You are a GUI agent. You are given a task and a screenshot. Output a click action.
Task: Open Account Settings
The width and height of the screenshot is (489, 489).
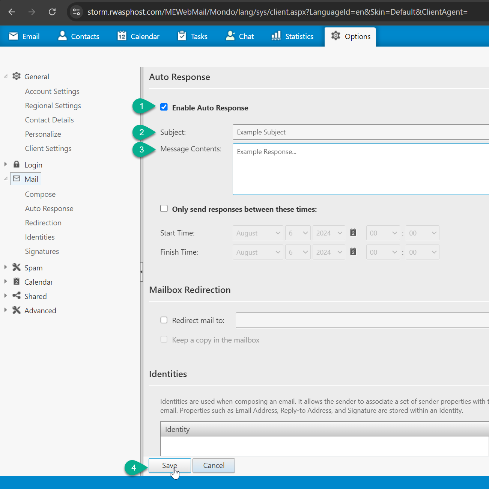point(52,91)
